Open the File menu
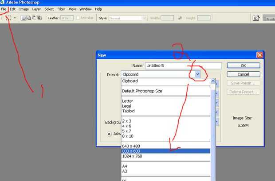 [x=4, y=9]
